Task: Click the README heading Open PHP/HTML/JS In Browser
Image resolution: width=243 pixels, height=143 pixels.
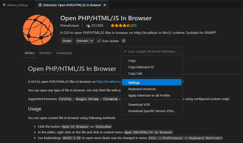Action: coord(72,69)
